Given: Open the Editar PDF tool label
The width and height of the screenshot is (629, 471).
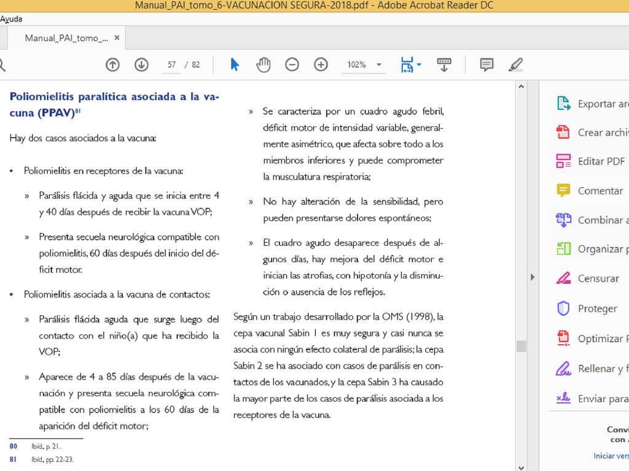Looking at the screenshot, I should (x=601, y=161).
